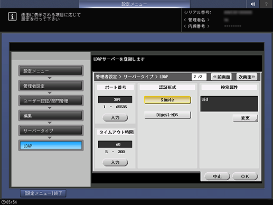Go to the previous screen with 前画面
This screenshot has width=273, height=205.
point(221,77)
